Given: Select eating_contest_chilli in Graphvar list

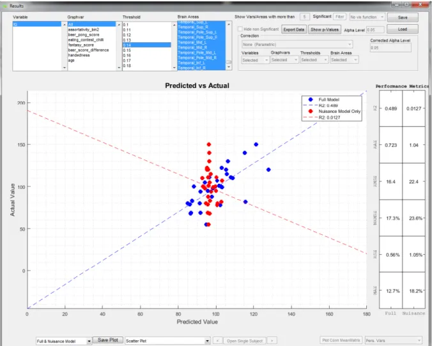Looking at the screenshot, I should tap(92, 40).
